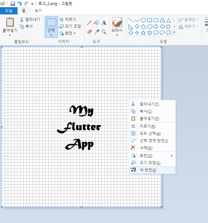Choose 모두 선택(A) in context menu

coord(152,133)
